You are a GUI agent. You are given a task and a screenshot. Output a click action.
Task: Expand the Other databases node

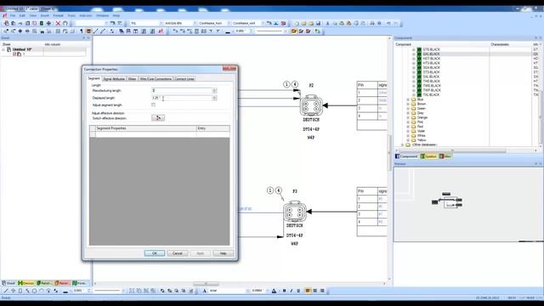pos(403,144)
